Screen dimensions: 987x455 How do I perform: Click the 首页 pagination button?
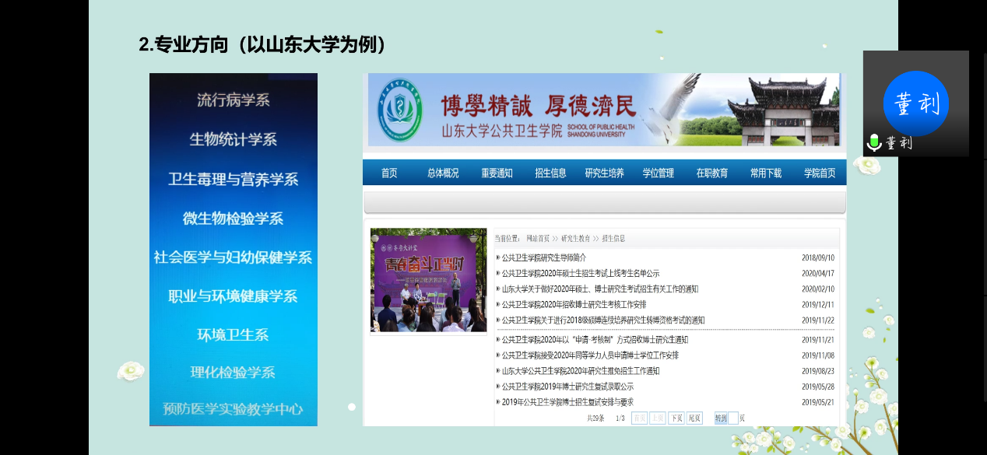[639, 418]
